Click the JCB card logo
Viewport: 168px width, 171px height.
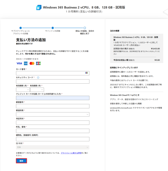[38, 63]
